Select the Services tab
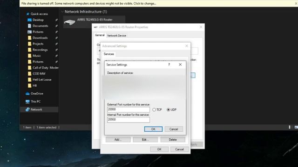 109,54
